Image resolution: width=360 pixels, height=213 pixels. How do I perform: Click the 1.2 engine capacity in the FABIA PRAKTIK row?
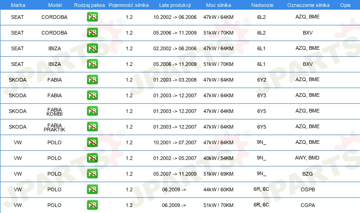(129, 127)
